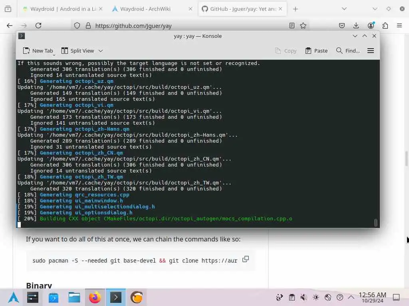Open New Tab in Konsole
Image resolution: width=409 pixels, height=306 pixels.
pyautogui.click(x=38, y=51)
